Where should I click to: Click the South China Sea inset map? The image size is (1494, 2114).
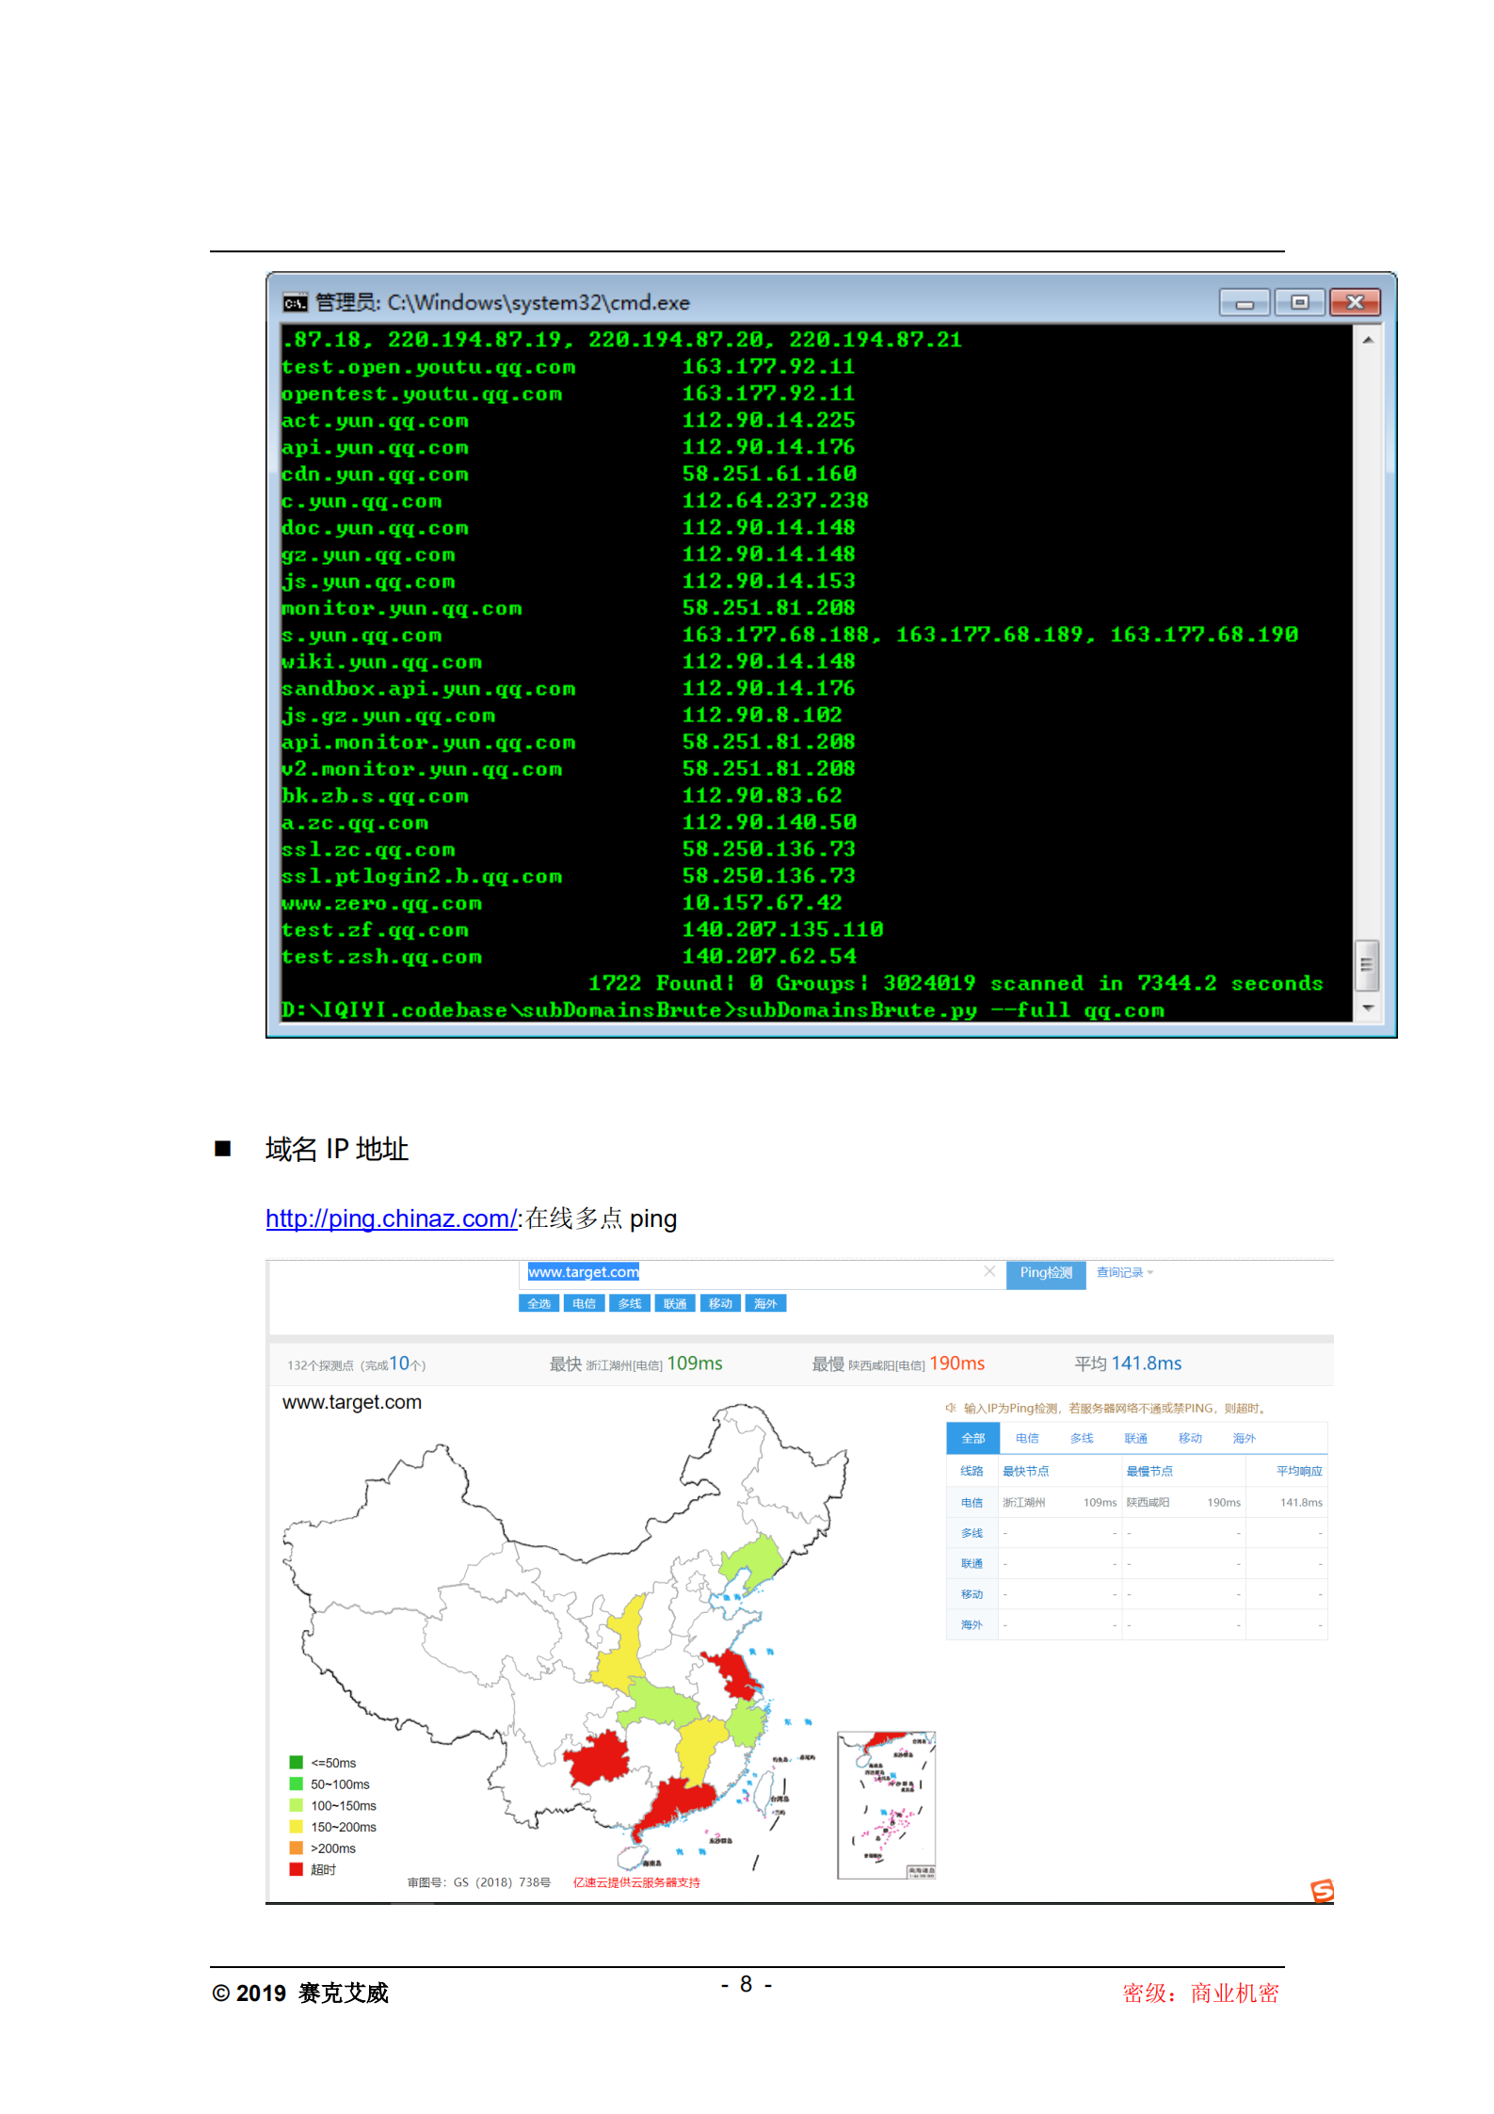(886, 1804)
